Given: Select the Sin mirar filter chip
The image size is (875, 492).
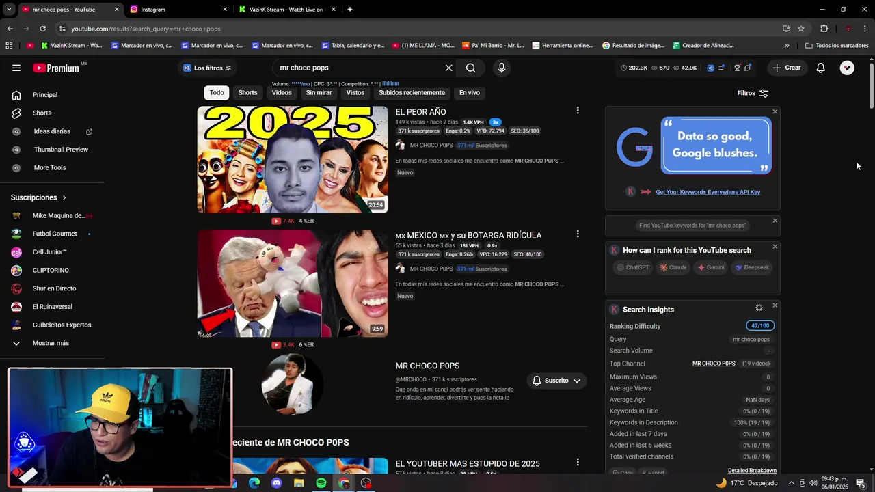Looking at the screenshot, I should [319, 93].
